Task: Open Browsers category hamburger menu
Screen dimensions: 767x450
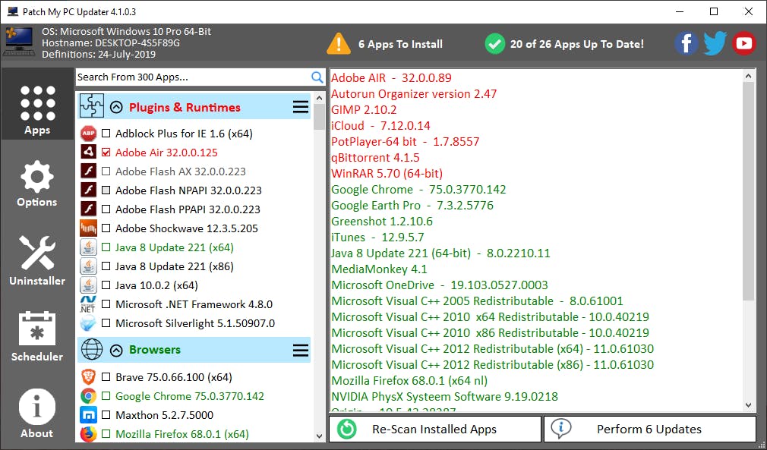Action: 301,350
